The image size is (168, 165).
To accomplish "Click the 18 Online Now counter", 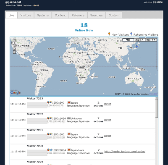I will tap(84, 27).
